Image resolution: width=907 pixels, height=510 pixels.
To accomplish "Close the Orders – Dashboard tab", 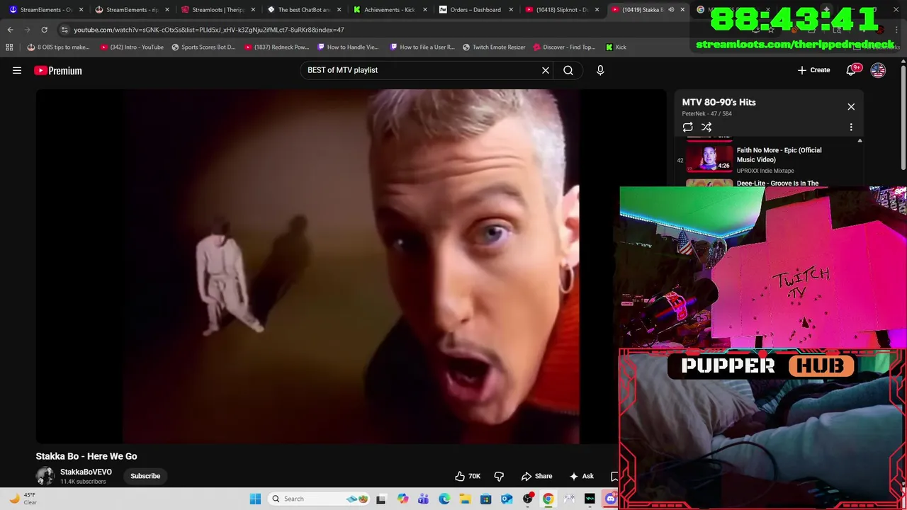I will (511, 10).
